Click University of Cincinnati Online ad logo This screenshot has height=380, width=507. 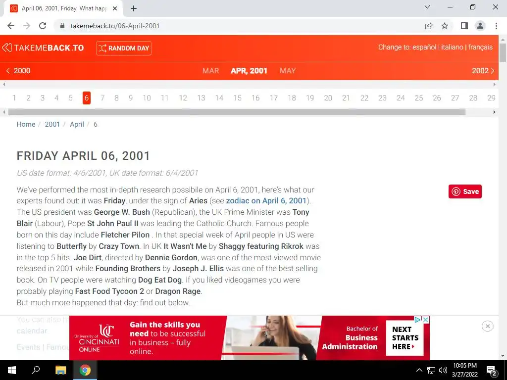[97, 338]
